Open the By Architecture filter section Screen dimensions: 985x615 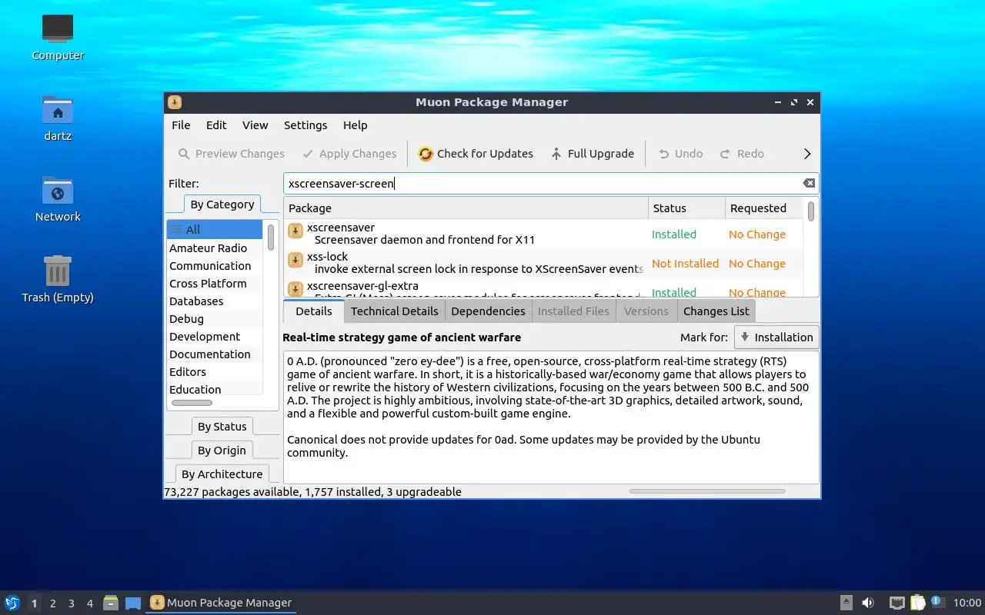pos(222,474)
